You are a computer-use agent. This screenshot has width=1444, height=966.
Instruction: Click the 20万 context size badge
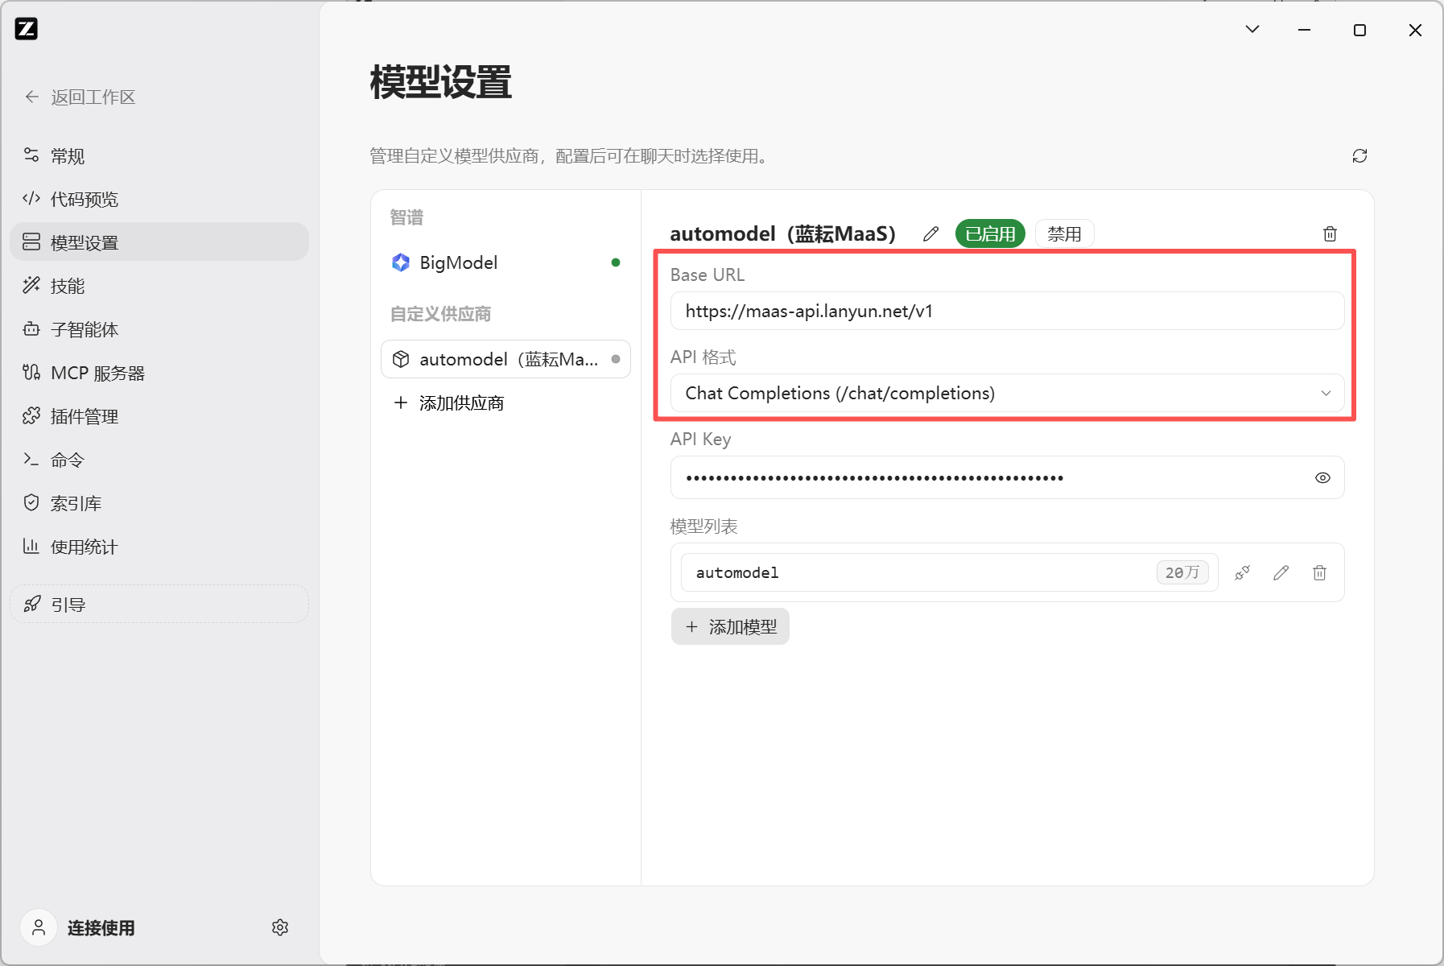click(1182, 572)
